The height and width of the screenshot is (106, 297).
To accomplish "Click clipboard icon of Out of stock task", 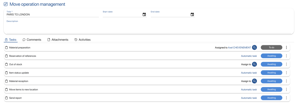I will 6,64.
